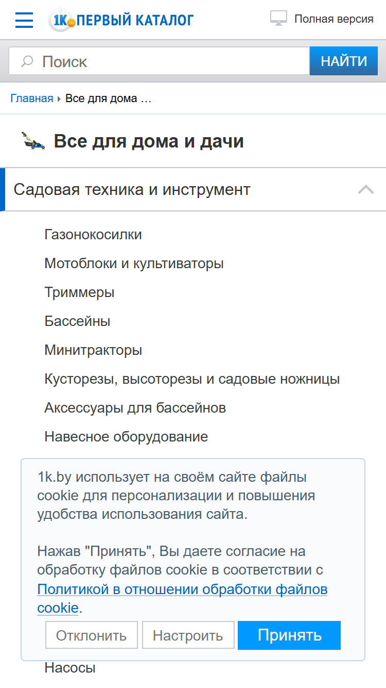Open the Газонокосилки category
The width and height of the screenshot is (386, 688).
click(x=93, y=235)
